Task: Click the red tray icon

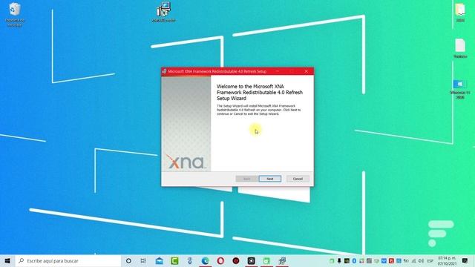Action: tap(391, 260)
